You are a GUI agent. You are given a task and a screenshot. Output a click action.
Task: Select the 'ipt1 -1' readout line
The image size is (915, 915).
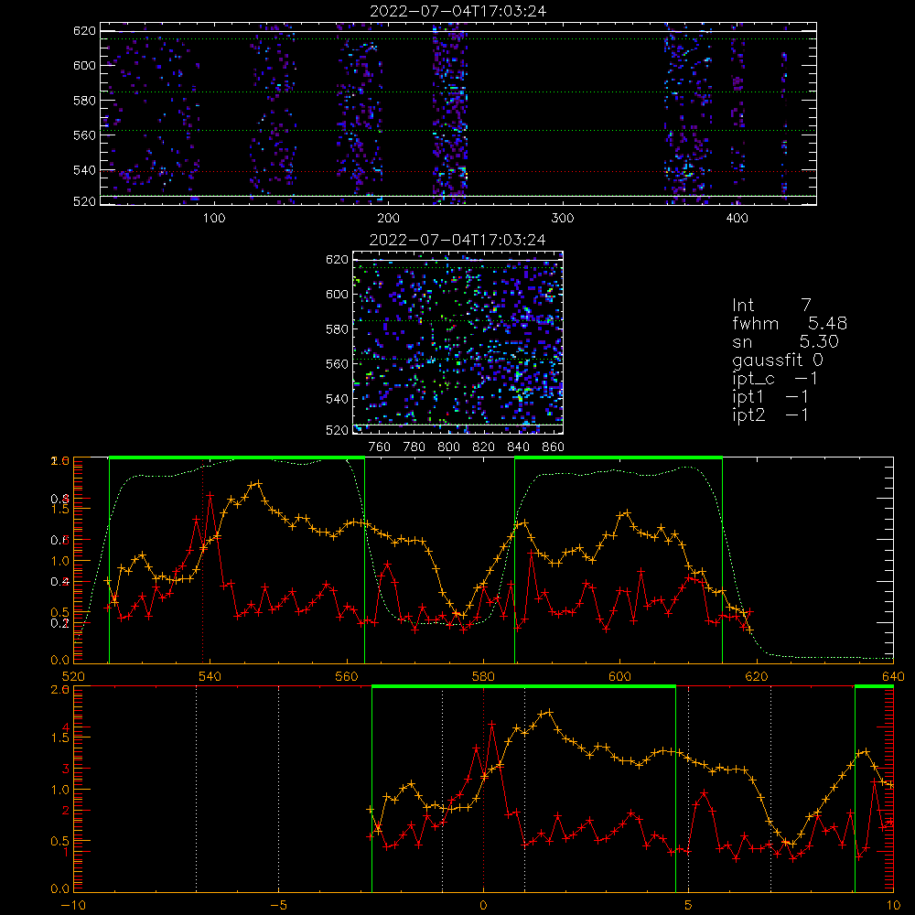770,397
